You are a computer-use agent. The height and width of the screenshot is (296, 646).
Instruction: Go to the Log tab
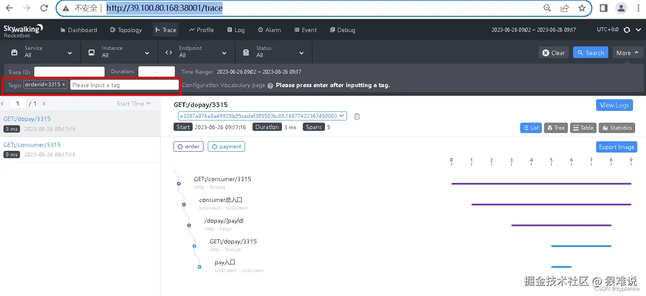point(236,30)
